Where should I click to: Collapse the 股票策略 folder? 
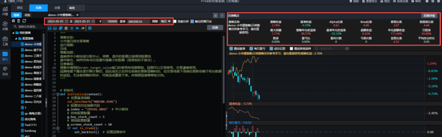click(x=16, y=38)
